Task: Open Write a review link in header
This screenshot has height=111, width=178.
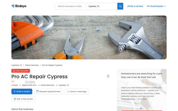Action: (x=135, y=6)
